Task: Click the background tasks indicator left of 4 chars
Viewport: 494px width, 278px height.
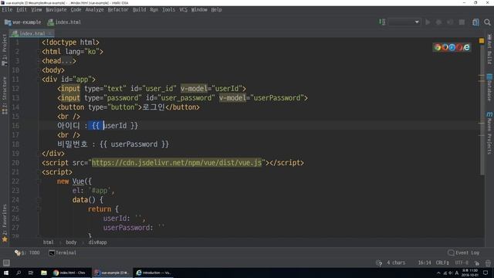Action: pos(379,263)
